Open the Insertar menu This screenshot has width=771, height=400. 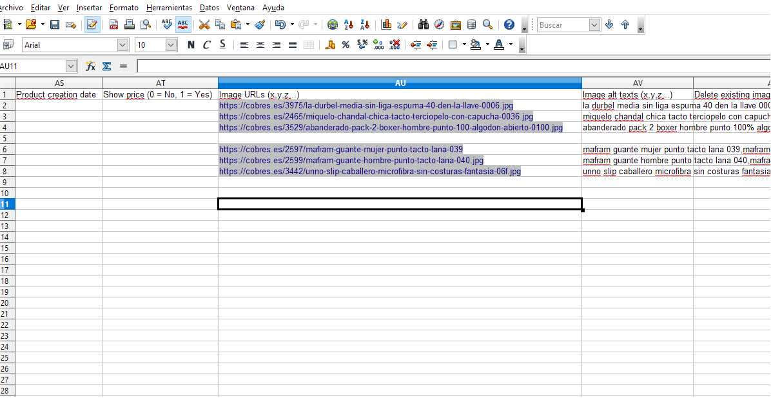point(89,8)
